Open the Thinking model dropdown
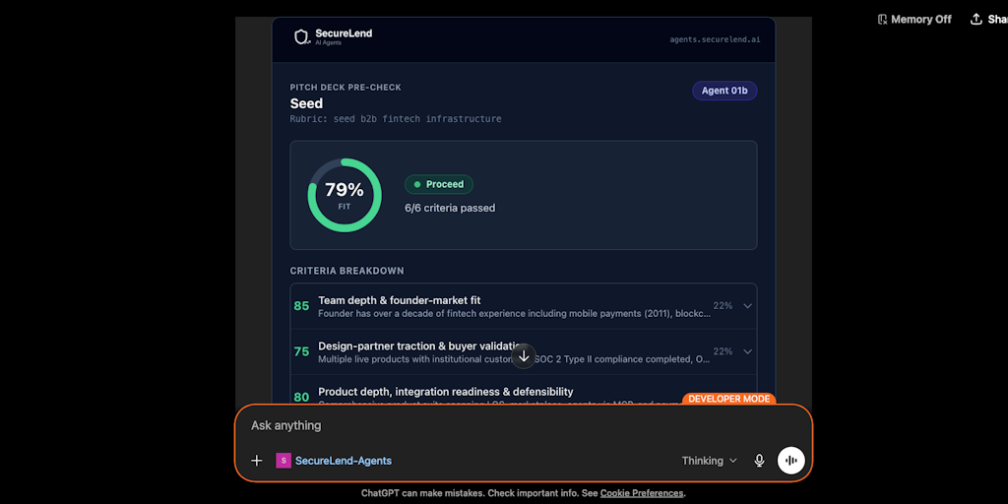Screen dimensions: 1008x504 click(x=710, y=461)
